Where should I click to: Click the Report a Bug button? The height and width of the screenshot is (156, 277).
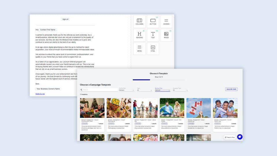(x=230, y=137)
